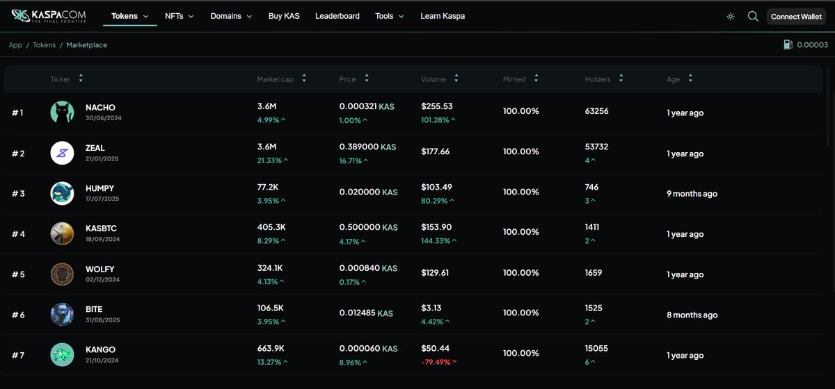Click ZEAL market cap change 21.33%
This screenshot has width=835, height=389.
[x=271, y=160]
